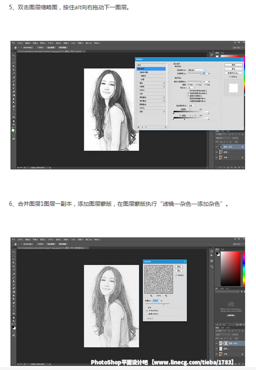Pick color in step 6 red color field
The height and width of the screenshot is (370, 256).
(x=230, y=268)
